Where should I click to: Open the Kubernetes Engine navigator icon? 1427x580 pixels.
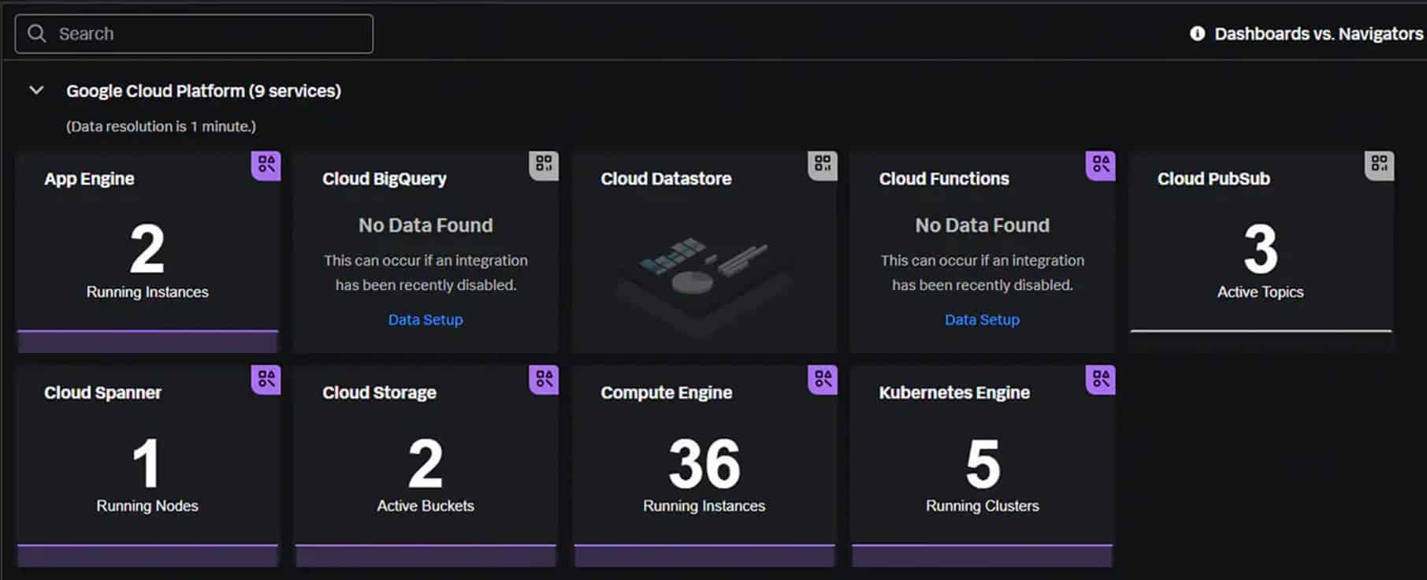tap(1101, 379)
